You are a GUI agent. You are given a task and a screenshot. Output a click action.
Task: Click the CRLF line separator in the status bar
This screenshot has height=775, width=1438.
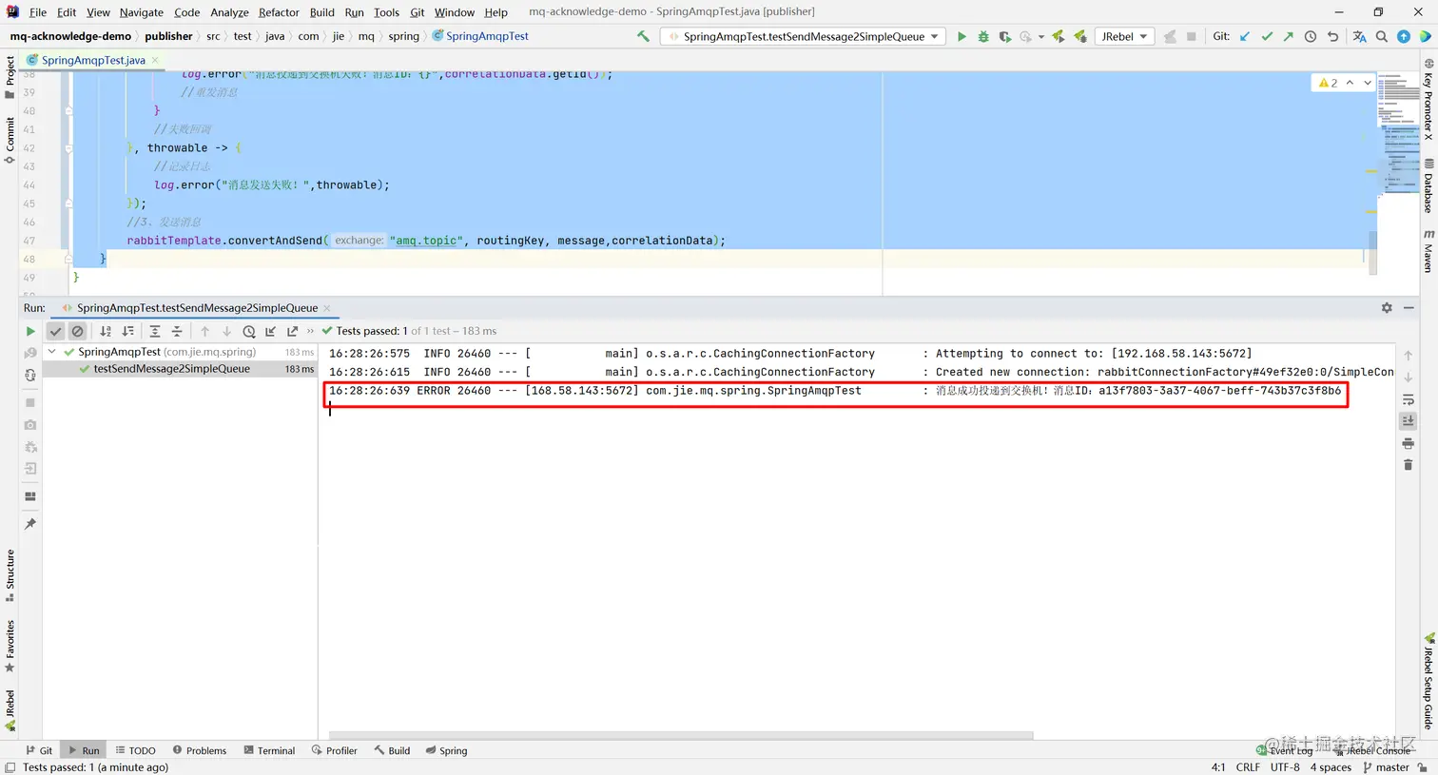(1248, 767)
